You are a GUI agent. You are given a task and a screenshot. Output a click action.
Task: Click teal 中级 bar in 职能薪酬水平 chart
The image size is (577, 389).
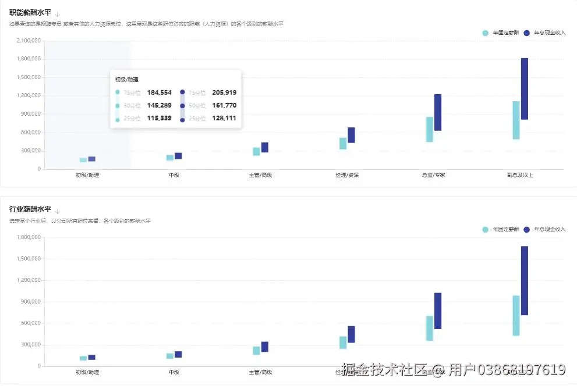pyautogui.click(x=170, y=158)
